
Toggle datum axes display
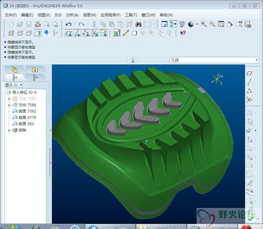click(77, 33)
